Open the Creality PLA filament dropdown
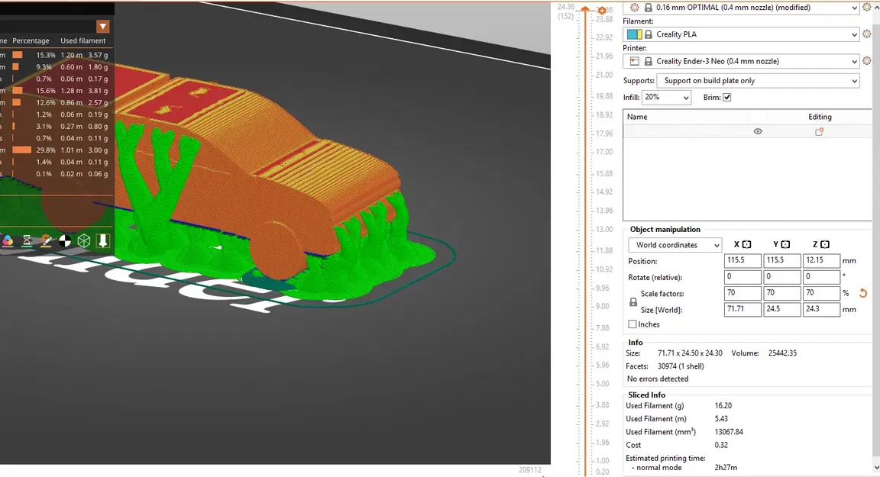The width and height of the screenshot is (880, 477). [742, 34]
